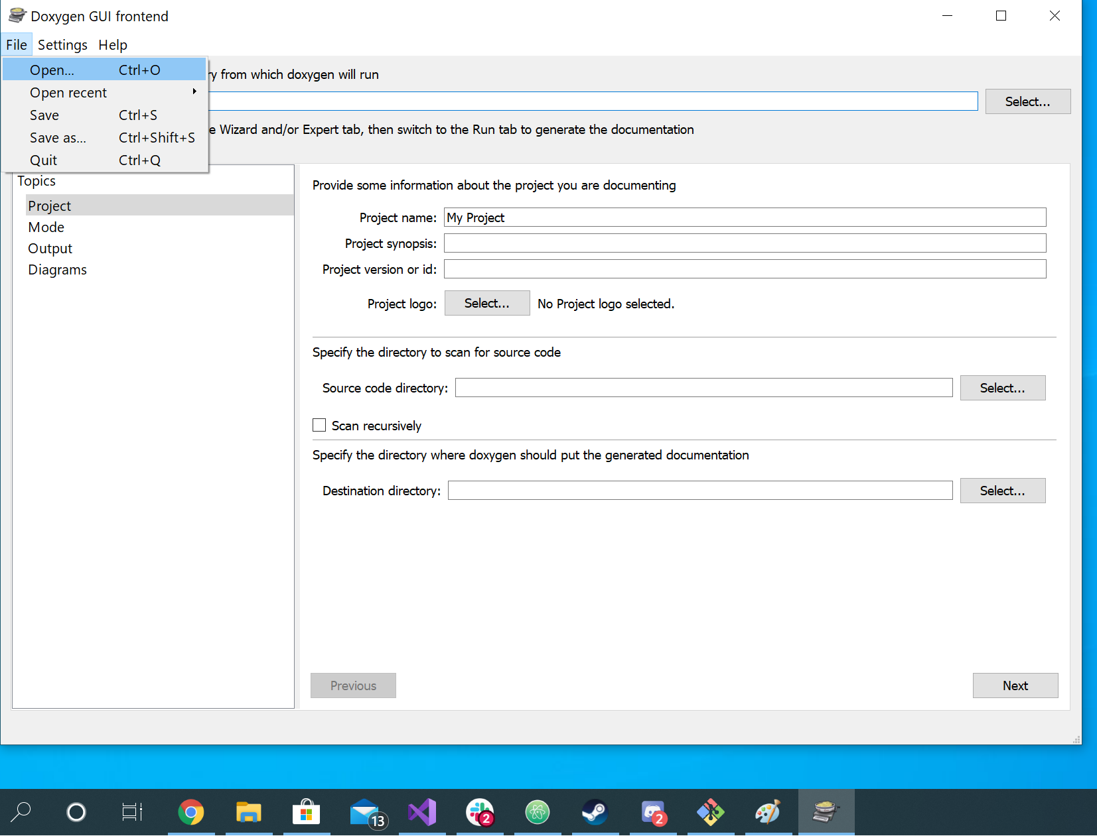Screen dimensions: 1097x836
Task: Open the Atom editor taskbar icon
Action: point(538,811)
